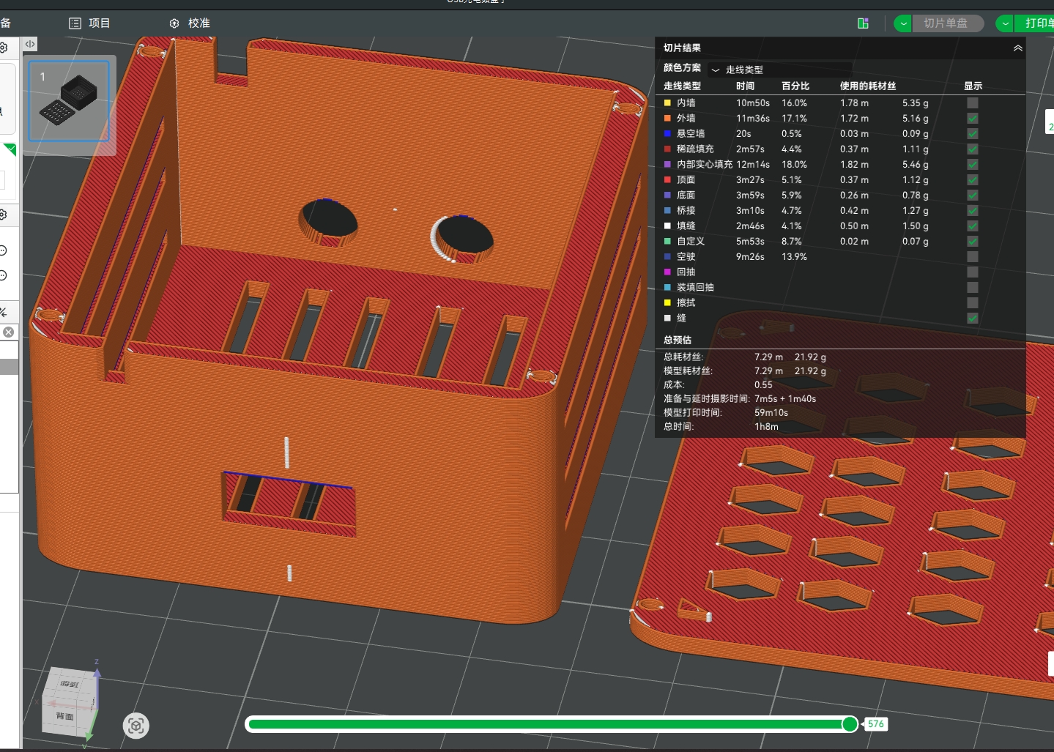Click the round X clear icon in sidebar

[x=9, y=332]
